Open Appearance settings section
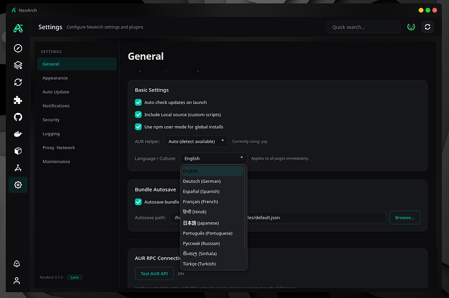This screenshot has width=449, height=298. pyautogui.click(x=77, y=78)
